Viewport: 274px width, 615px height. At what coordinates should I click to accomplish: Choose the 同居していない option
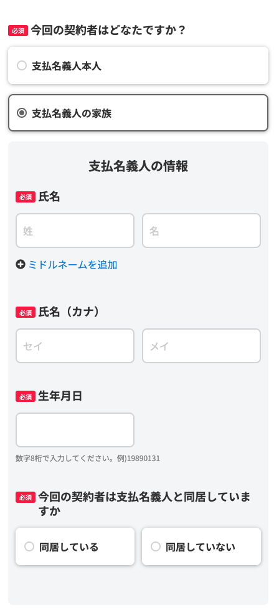click(201, 546)
